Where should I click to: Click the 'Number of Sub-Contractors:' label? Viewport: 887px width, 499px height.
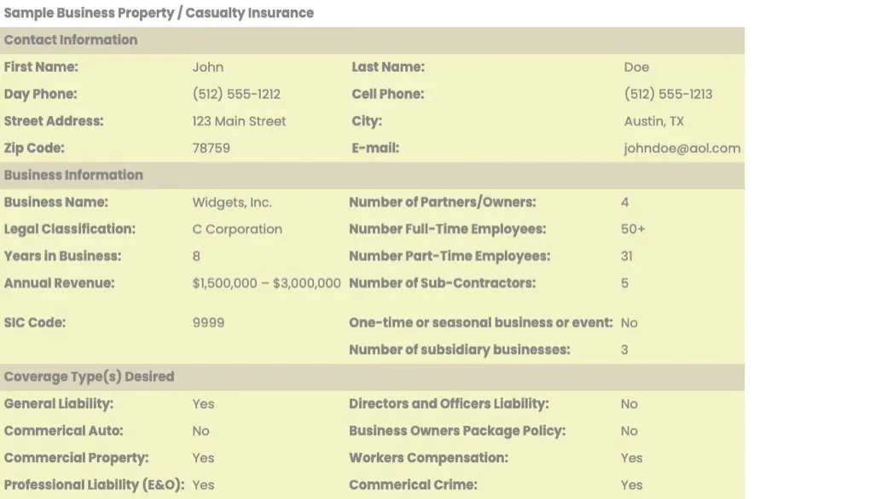coord(442,283)
